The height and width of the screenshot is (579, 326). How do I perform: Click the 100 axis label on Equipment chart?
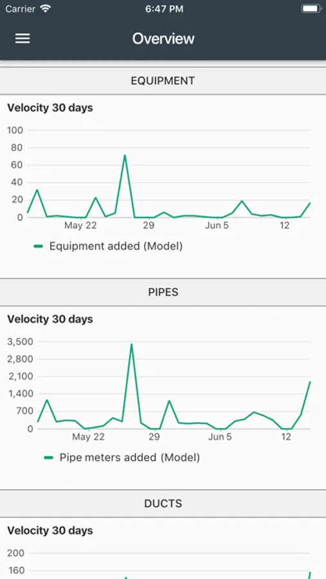(15, 131)
